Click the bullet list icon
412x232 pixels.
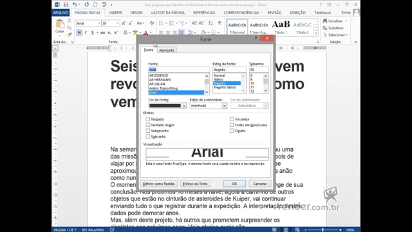pos(161,23)
